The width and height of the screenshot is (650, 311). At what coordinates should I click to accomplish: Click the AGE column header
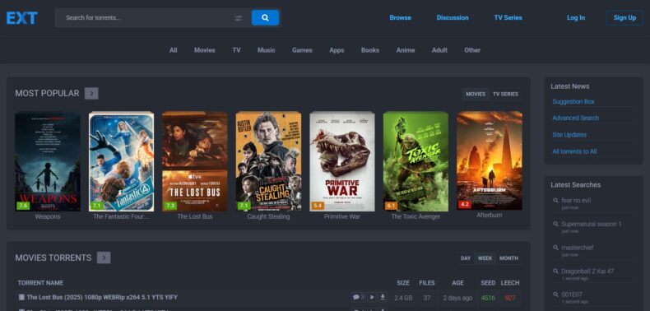(x=457, y=283)
